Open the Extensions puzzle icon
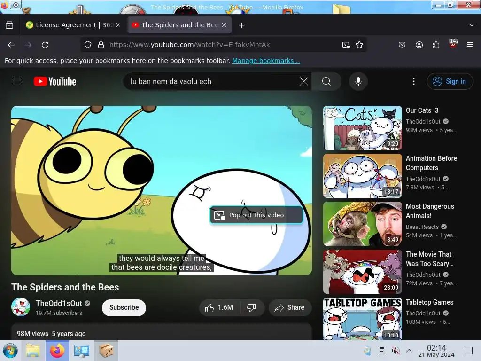This screenshot has width=481, height=361. 436,45
